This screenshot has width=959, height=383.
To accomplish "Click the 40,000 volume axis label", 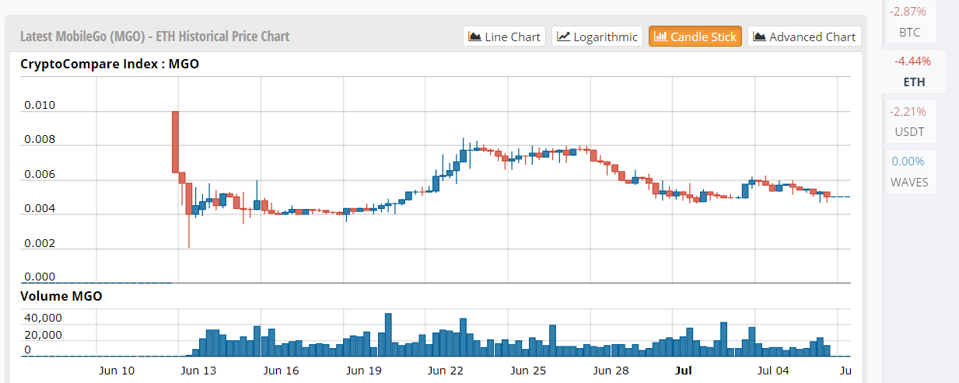I will 43,318.
